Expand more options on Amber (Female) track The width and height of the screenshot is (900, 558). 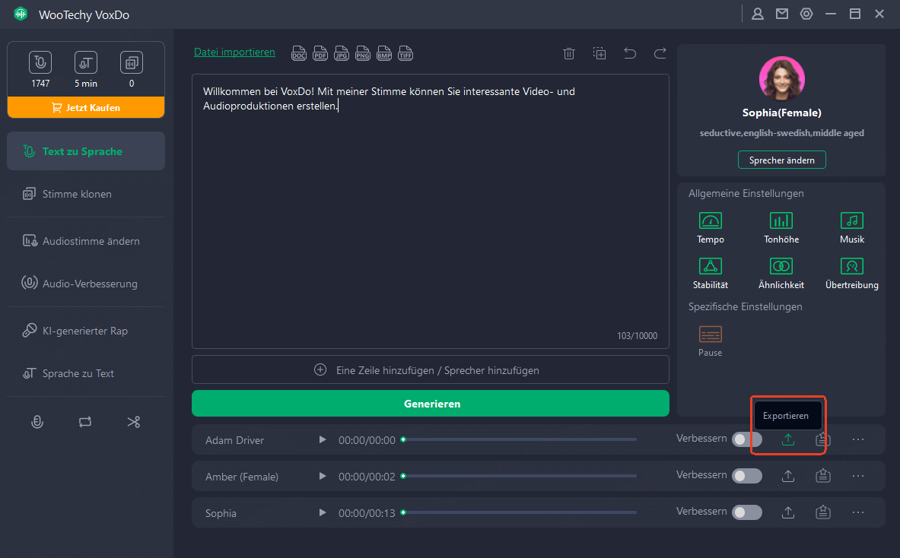(x=858, y=476)
